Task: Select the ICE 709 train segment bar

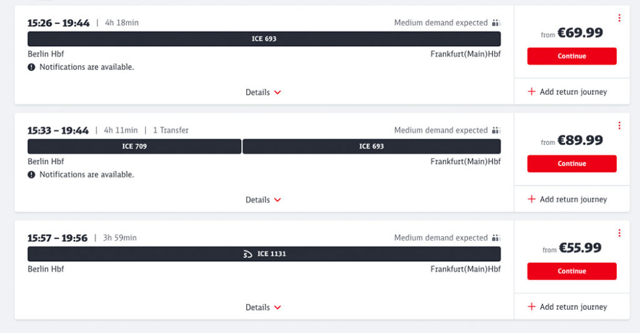Action: (x=134, y=146)
